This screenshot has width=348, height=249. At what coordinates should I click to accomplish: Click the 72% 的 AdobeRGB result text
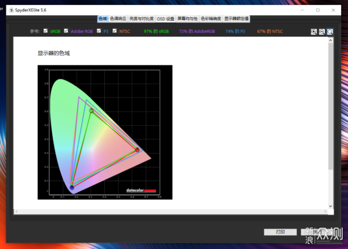pyautogui.click(x=197, y=31)
